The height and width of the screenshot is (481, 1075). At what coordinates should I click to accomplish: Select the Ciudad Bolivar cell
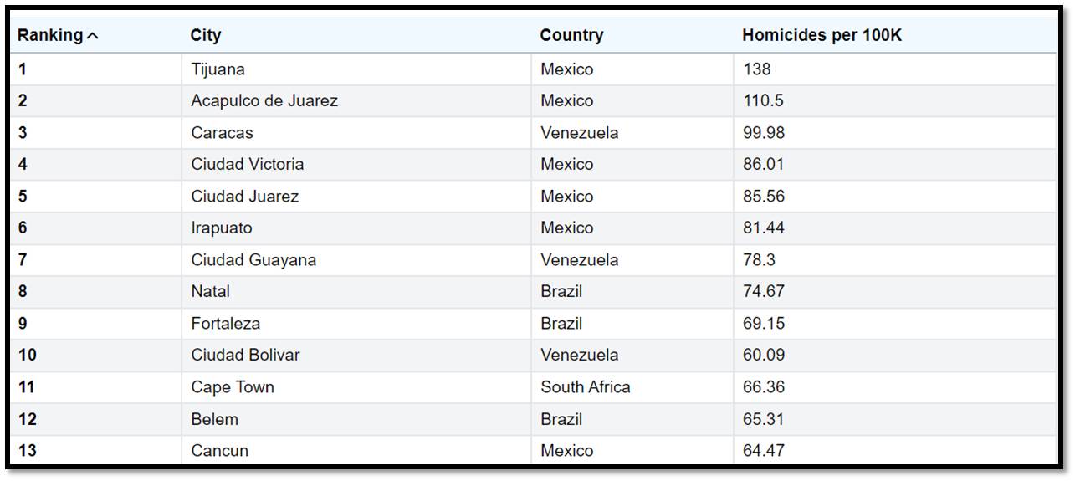245,356
